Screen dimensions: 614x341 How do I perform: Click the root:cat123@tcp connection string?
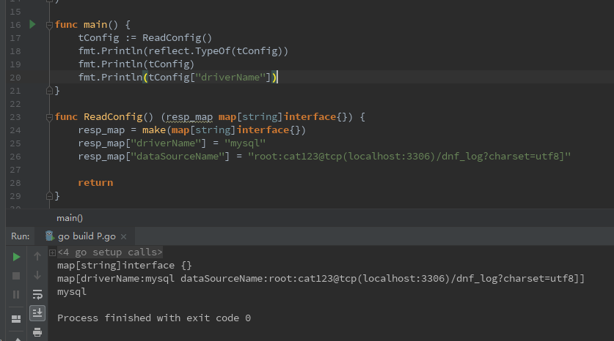pyautogui.click(x=409, y=157)
